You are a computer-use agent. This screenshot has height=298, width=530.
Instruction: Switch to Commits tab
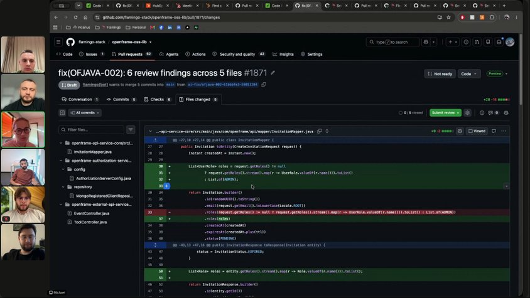coord(121,99)
